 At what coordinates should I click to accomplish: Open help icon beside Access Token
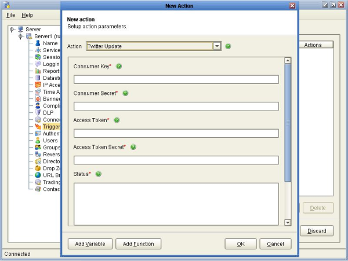117,120
